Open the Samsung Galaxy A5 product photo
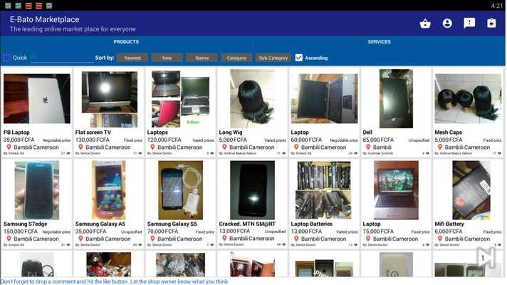Image resolution: width=507 pixels, height=285 pixels. coord(109,190)
